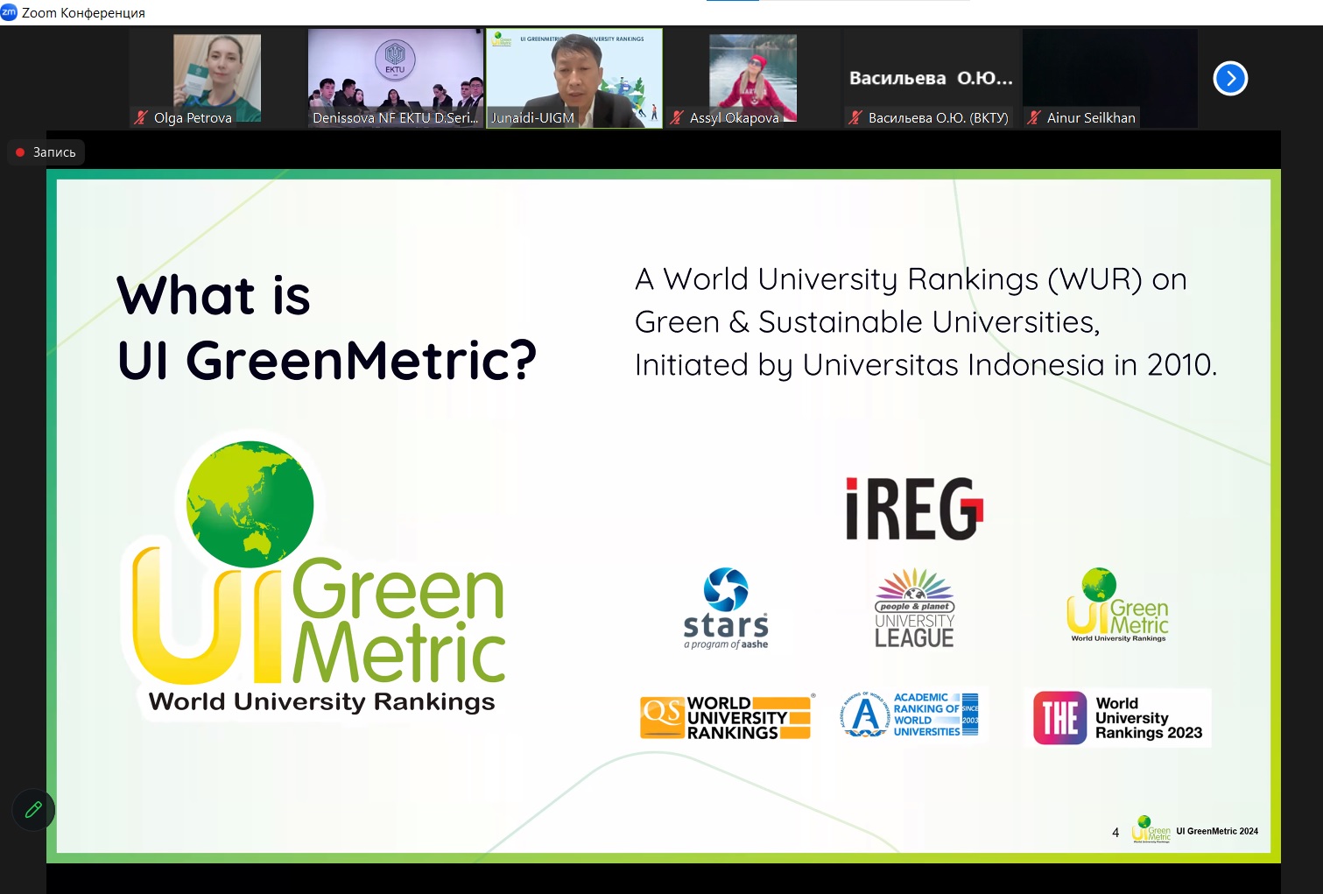The image size is (1323, 894).
Task: Click the Васильева О.Ю. (ВКТУ) name label
Action: (x=939, y=117)
